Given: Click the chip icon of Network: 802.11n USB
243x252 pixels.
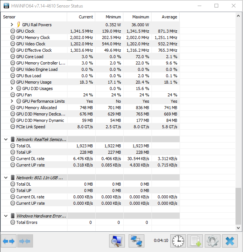Looking at the screenshot, I should (x=13, y=178).
